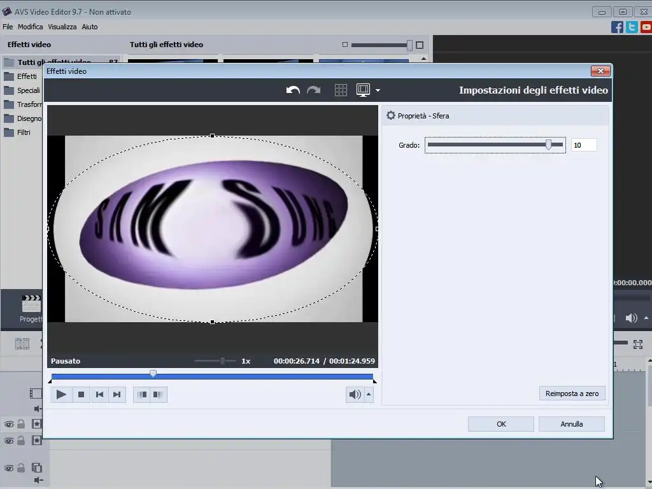Screen dimensions: 652x489
Task: Click the effects list scroll-up arrow
Action: 423,59
